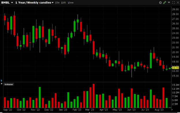Click the Oct '22 date label

tap(21, 110)
